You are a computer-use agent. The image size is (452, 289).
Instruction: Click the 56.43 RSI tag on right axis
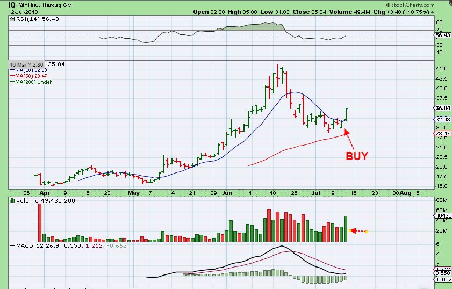443,35
